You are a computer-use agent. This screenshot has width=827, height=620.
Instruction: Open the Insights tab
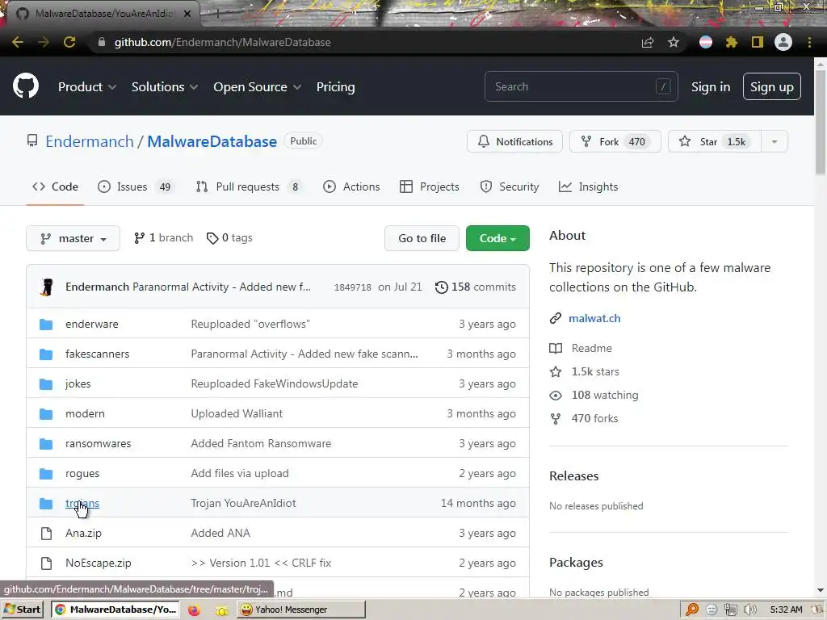[588, 186]
